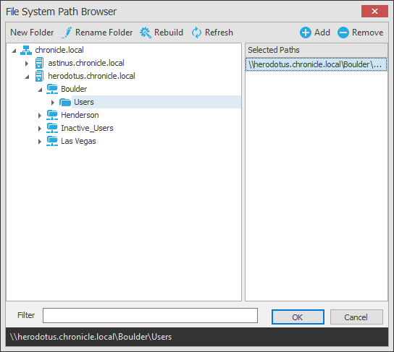This screenshot has width=394, height=352.
Task: Click the Inactive_Users share icon
Action: pyautogui.click(x=52, y=128)
